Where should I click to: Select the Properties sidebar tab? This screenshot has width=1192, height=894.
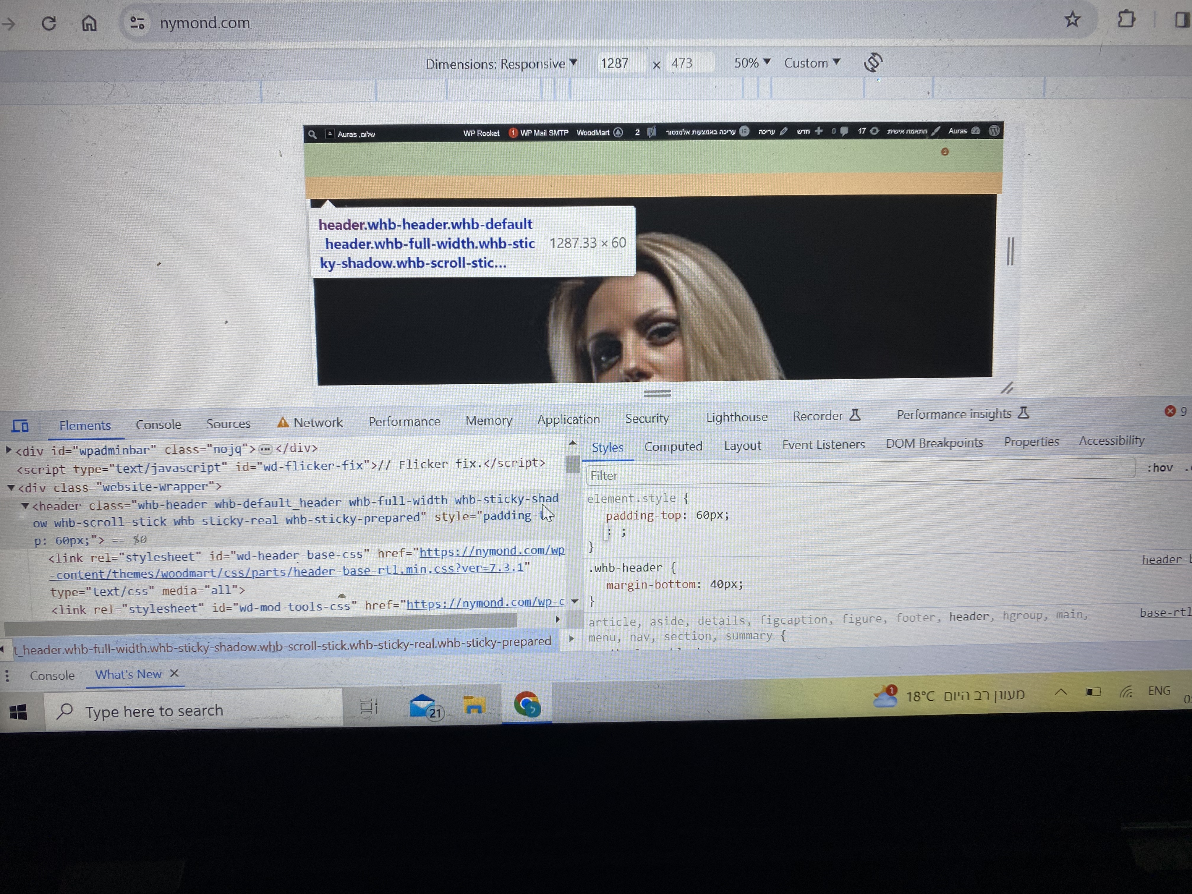tap(1031, 442)
